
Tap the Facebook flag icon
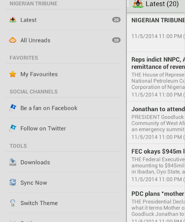(x=13, y=108)
